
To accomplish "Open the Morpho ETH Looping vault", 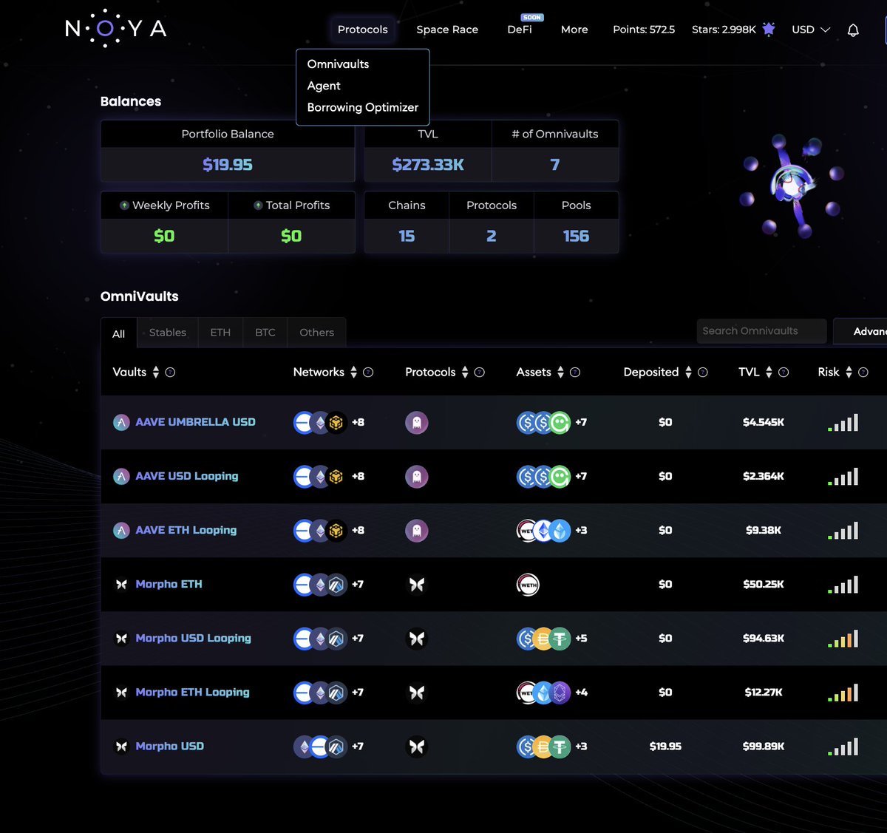I will (x=192, y=692).
